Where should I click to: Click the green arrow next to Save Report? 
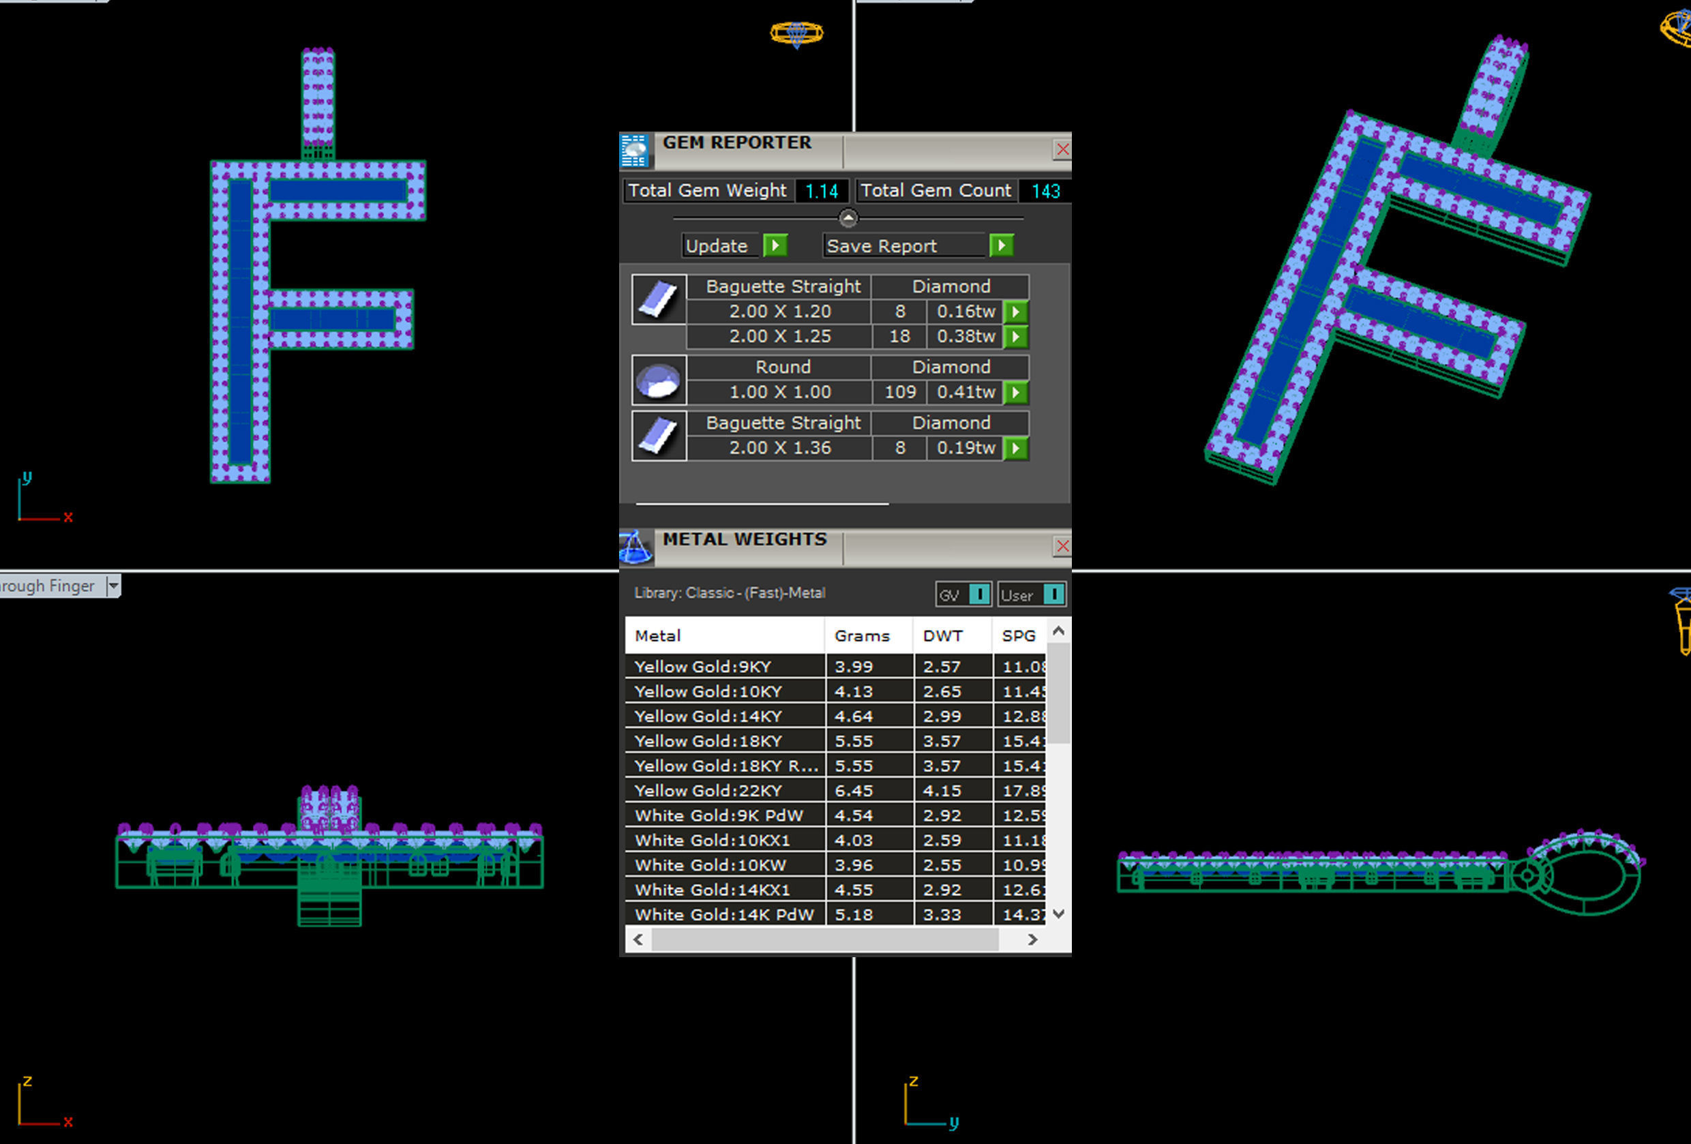(1002, 246)
